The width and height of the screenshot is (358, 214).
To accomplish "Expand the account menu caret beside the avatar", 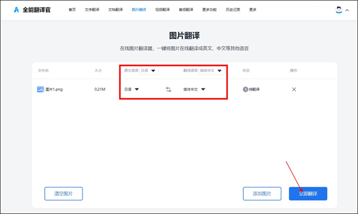I will (347, 10).
